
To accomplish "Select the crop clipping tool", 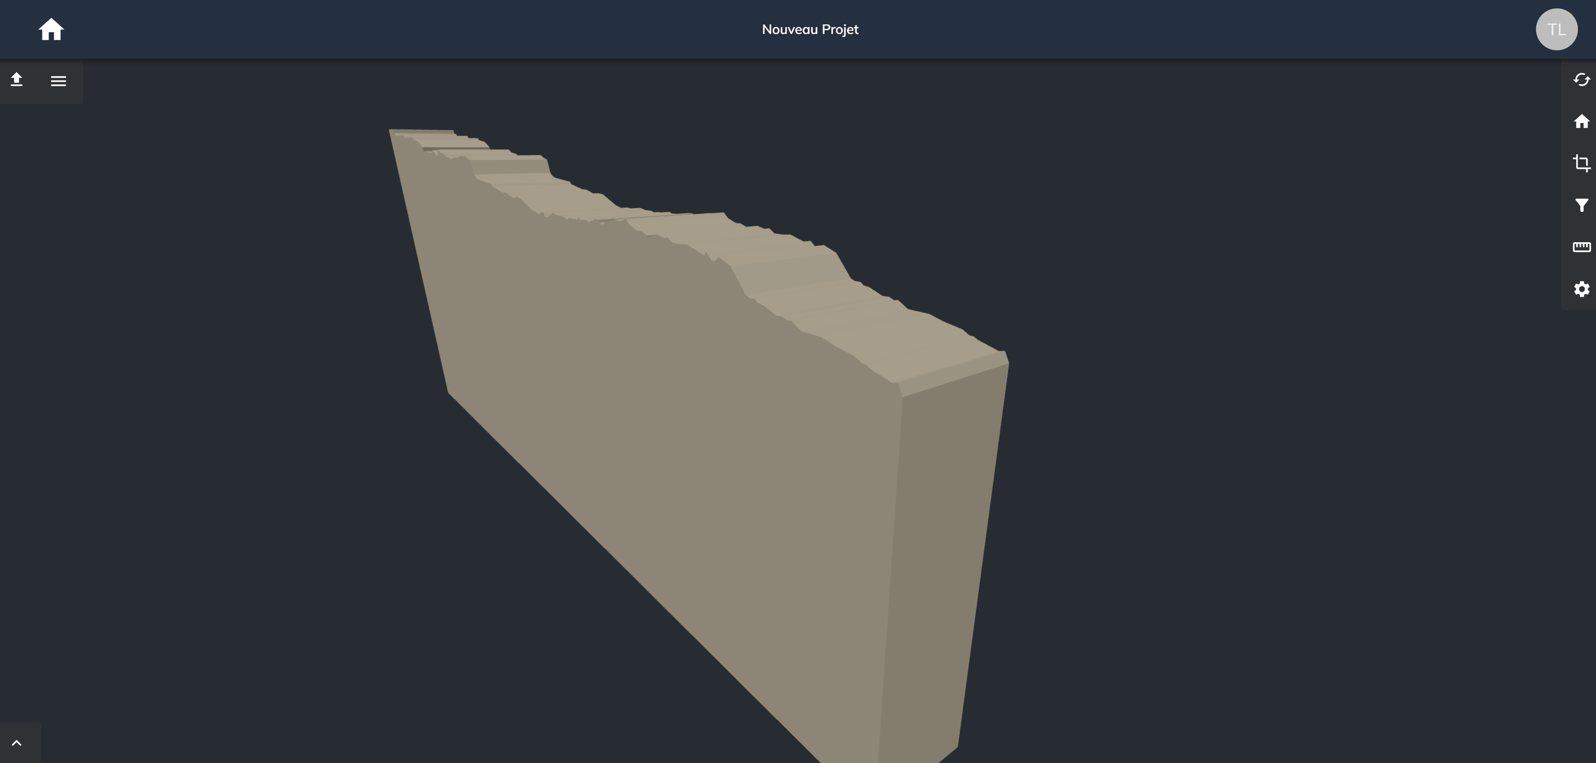I will (x=1582, y=163).
